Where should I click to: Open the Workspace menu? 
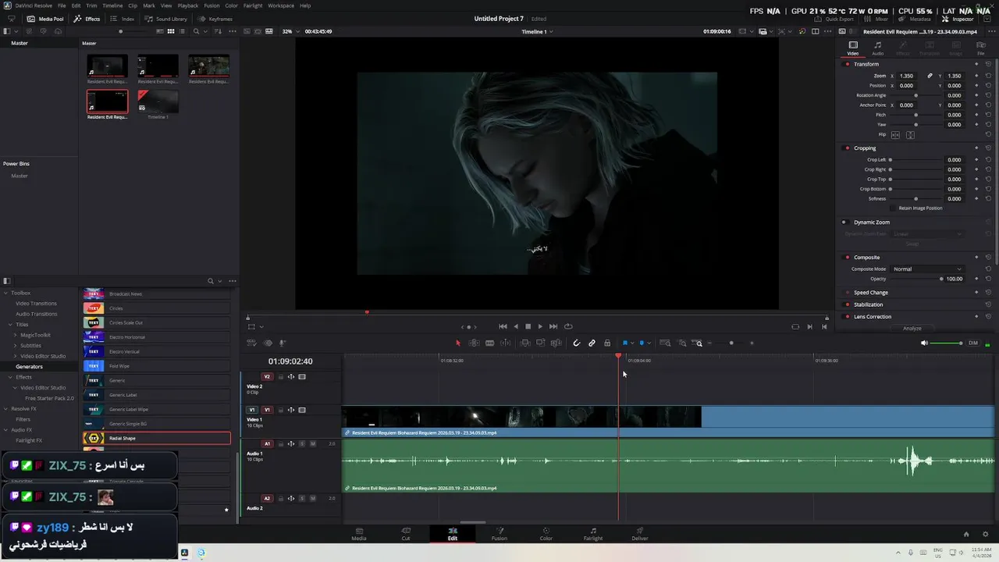point(281,5)
